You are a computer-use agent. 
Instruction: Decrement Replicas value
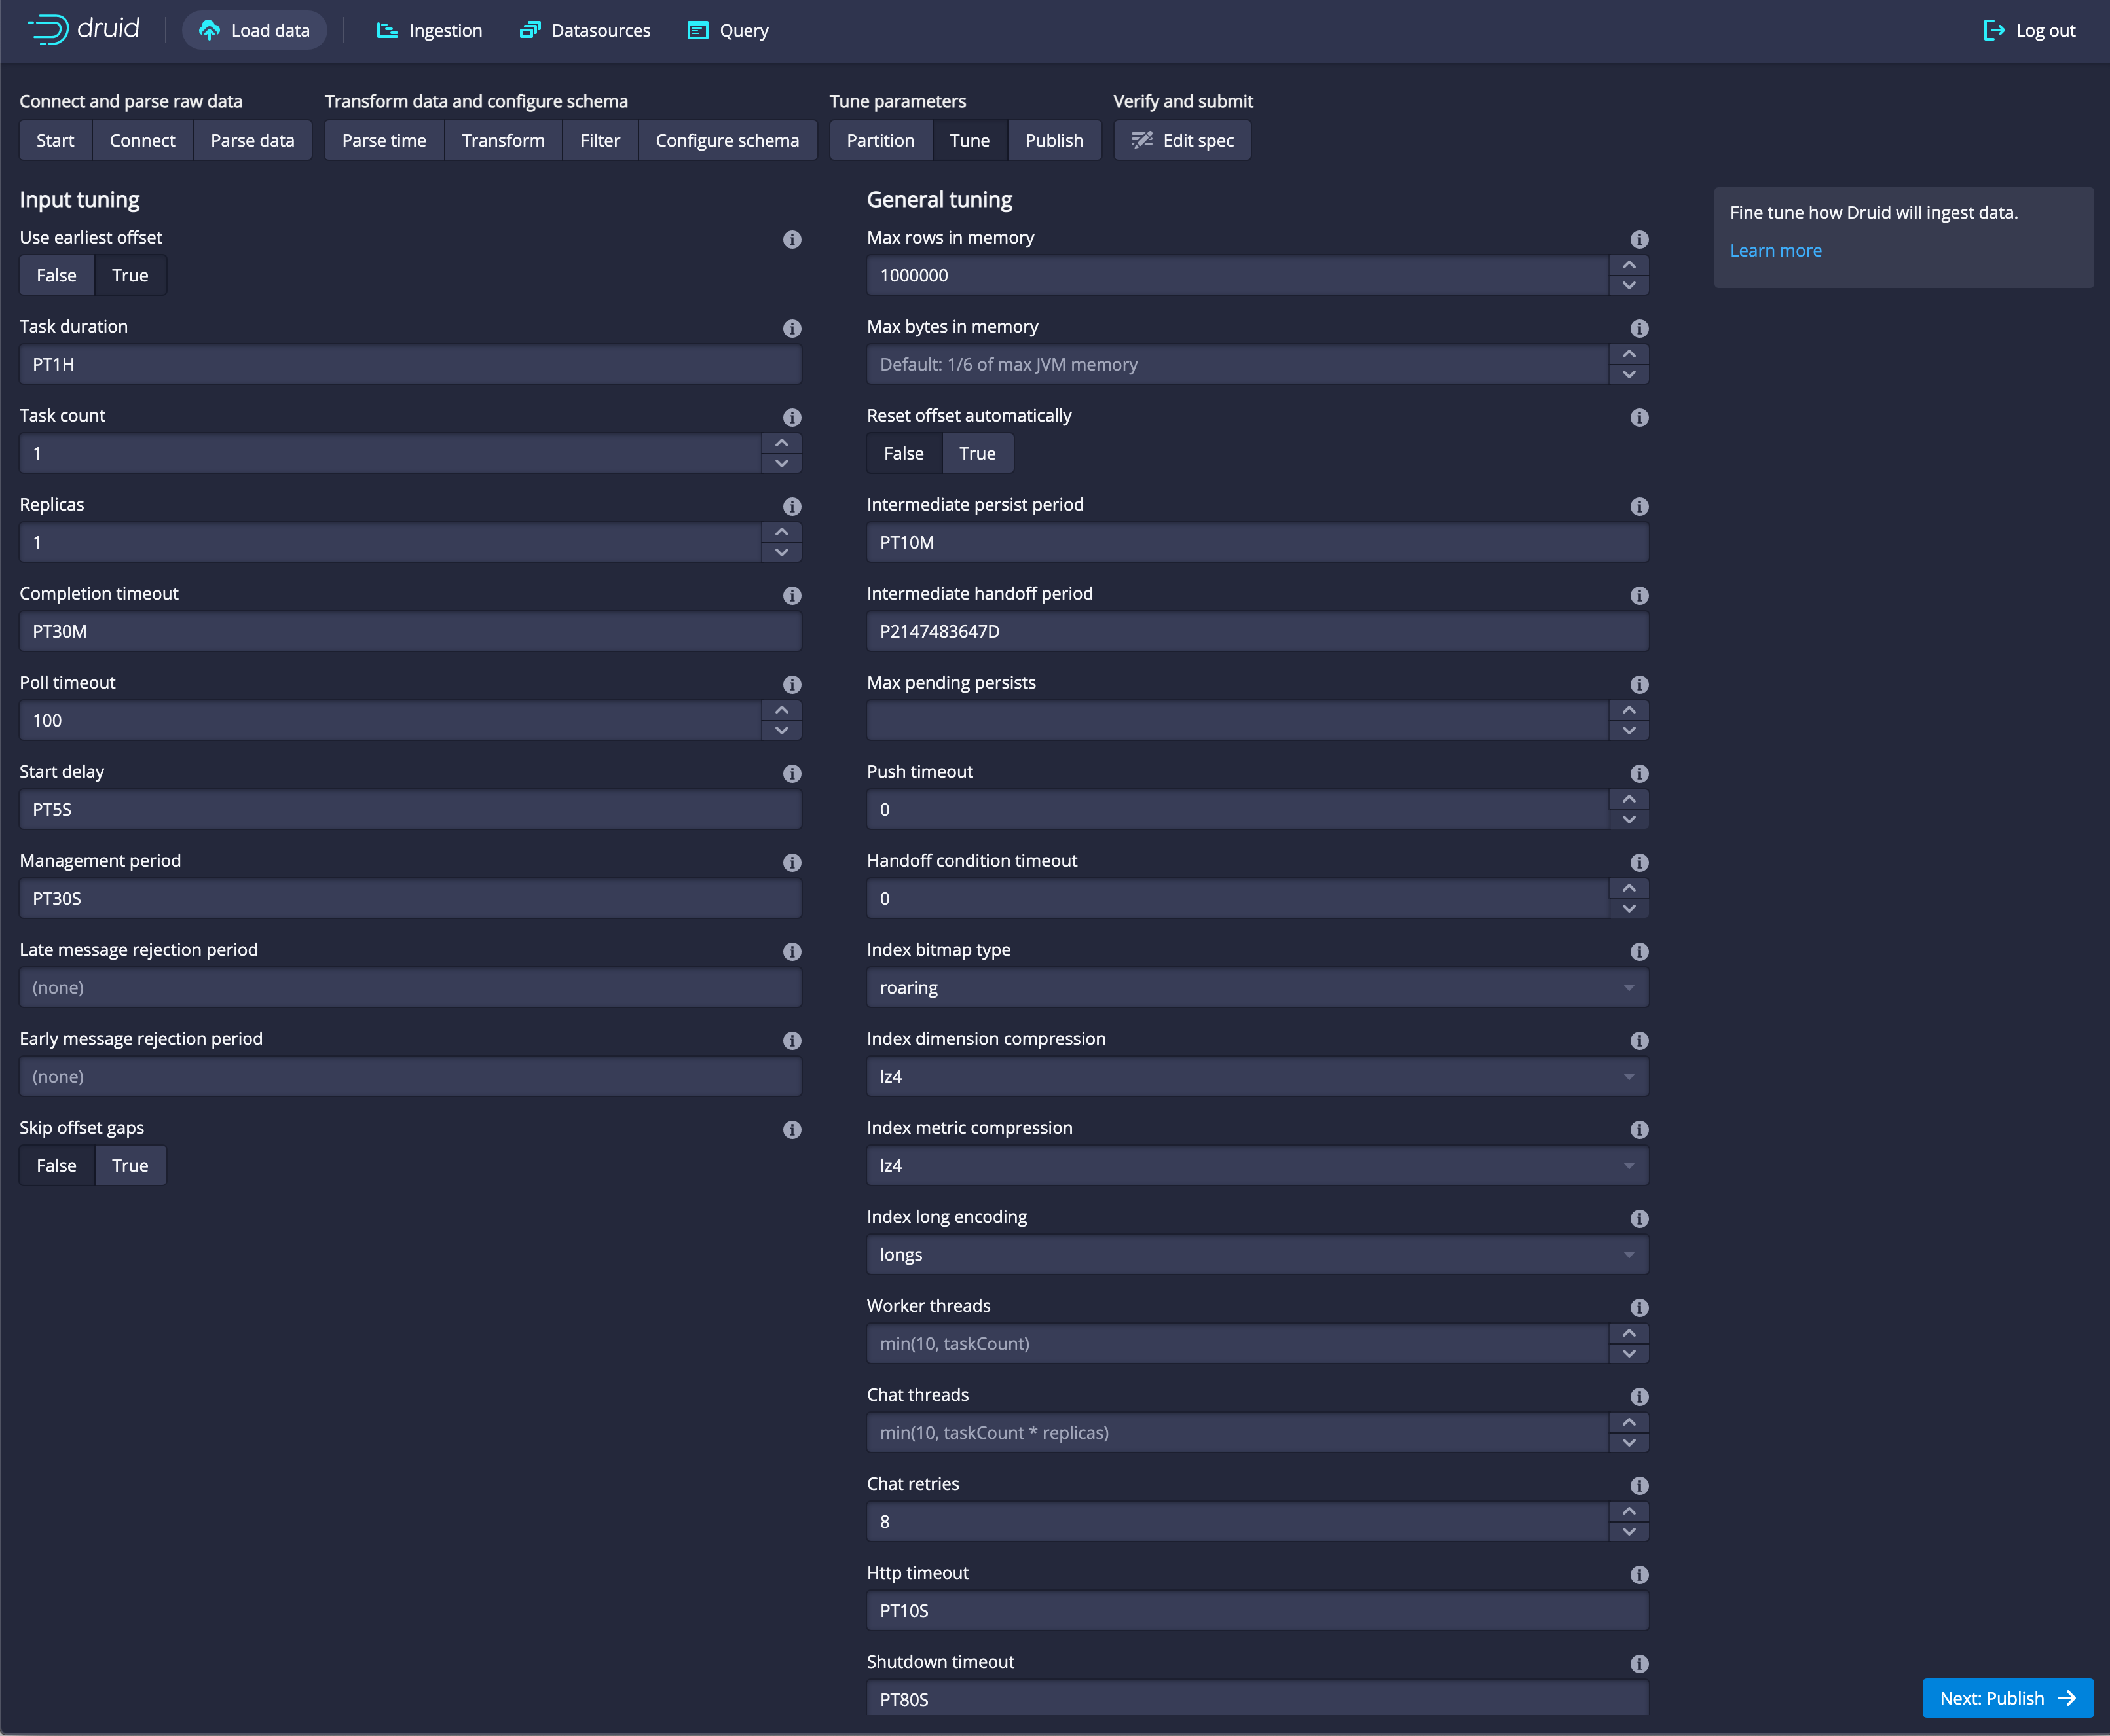[x=781, y=552]
